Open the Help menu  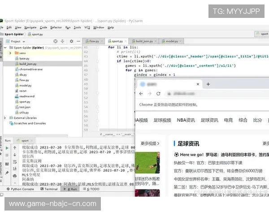click(111, 27)
